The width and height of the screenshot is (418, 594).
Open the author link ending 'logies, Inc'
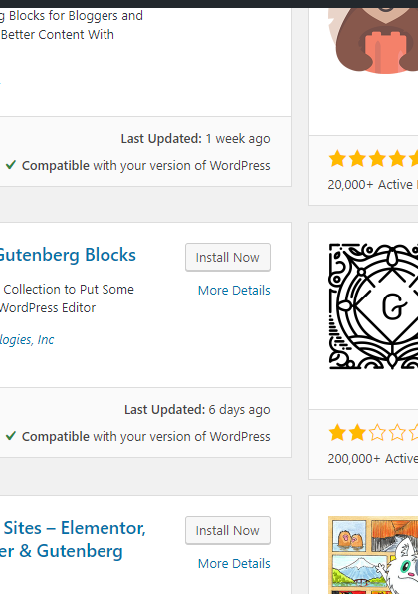27,340
